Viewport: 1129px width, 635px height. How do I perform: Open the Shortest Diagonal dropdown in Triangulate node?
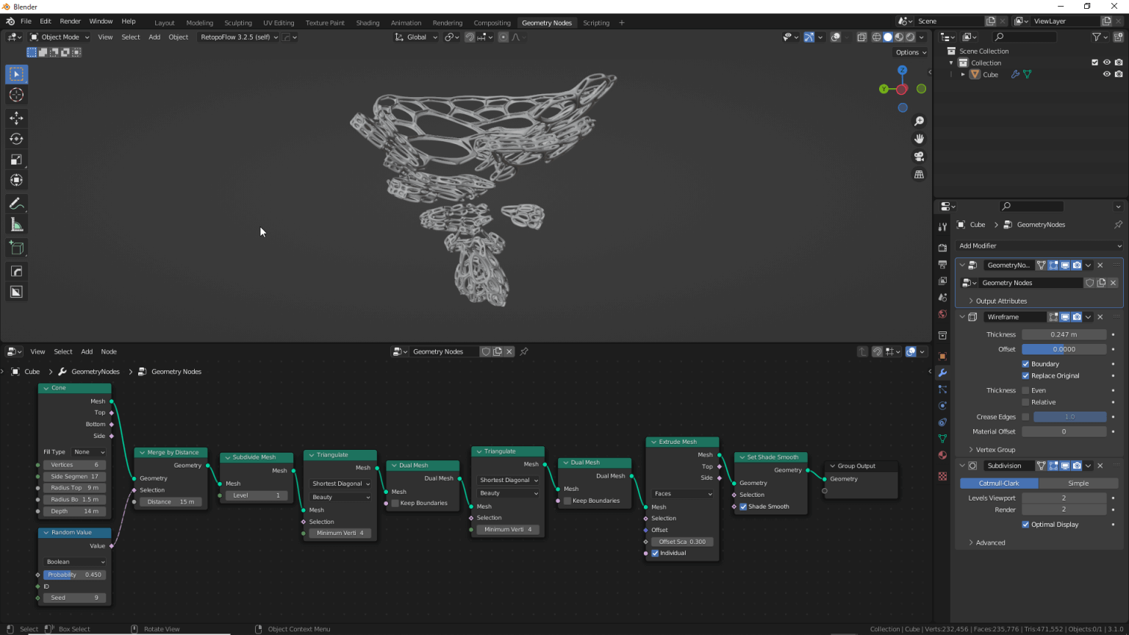[x=339, y=483]
